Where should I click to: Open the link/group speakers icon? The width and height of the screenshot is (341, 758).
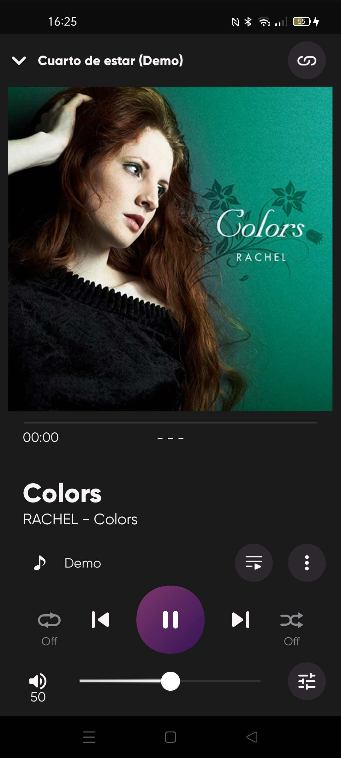pyautogui.click(x=307, y=60)
